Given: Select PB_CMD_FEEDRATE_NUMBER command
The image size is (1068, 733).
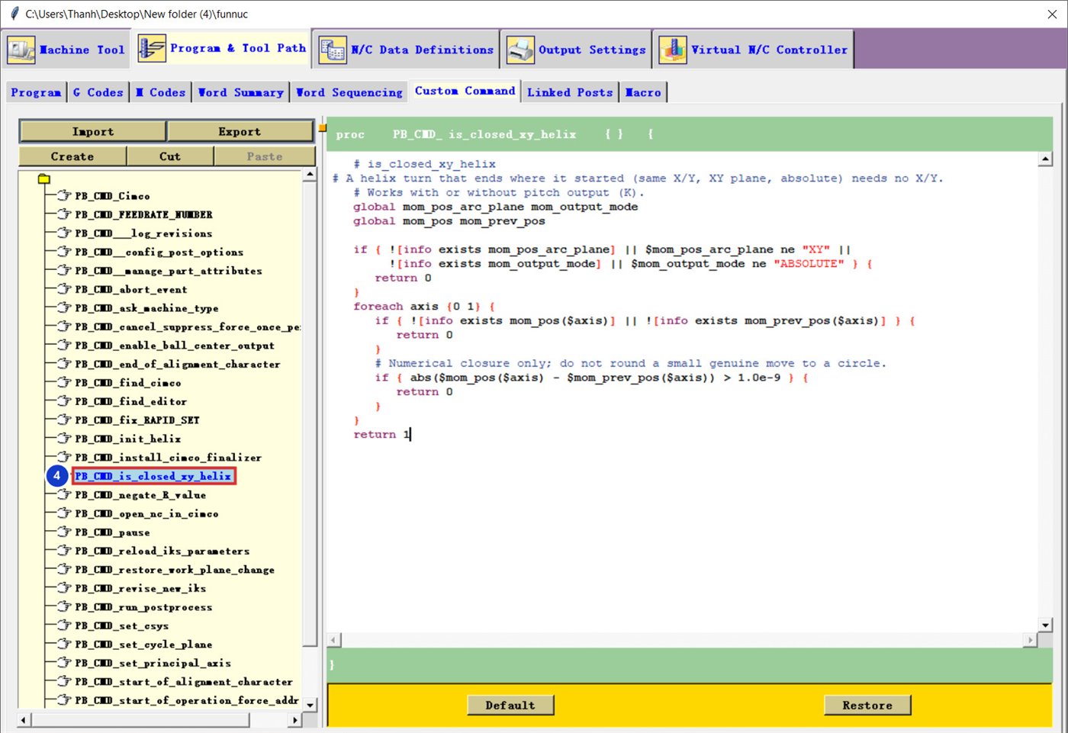Looking at the screenshot, I should point(143,215).
